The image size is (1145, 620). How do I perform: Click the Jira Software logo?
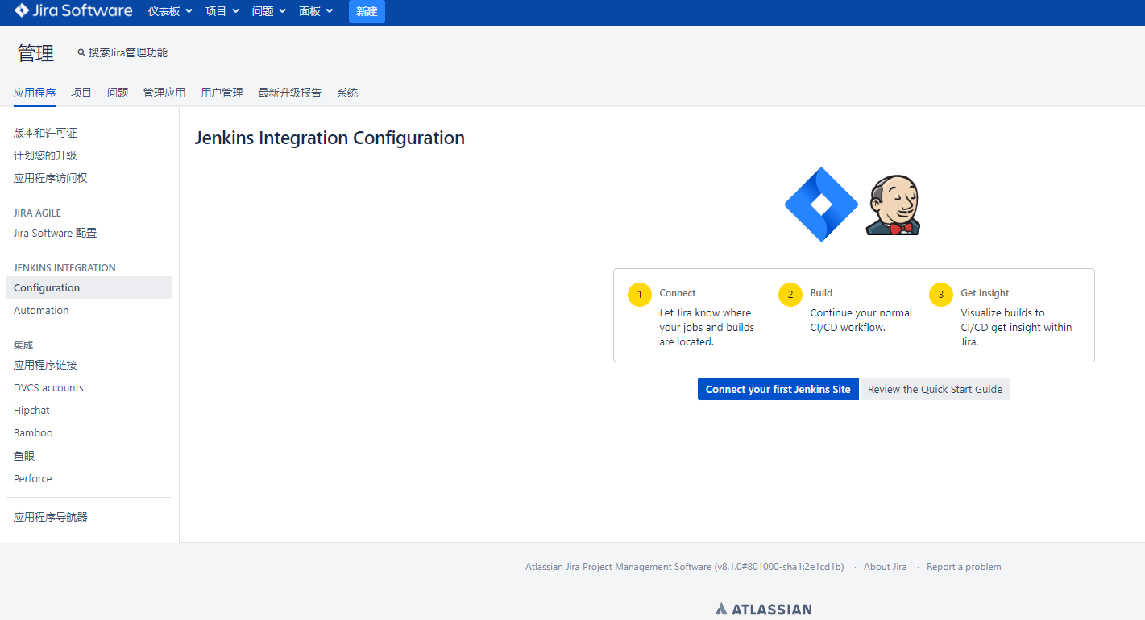[73, 11]
